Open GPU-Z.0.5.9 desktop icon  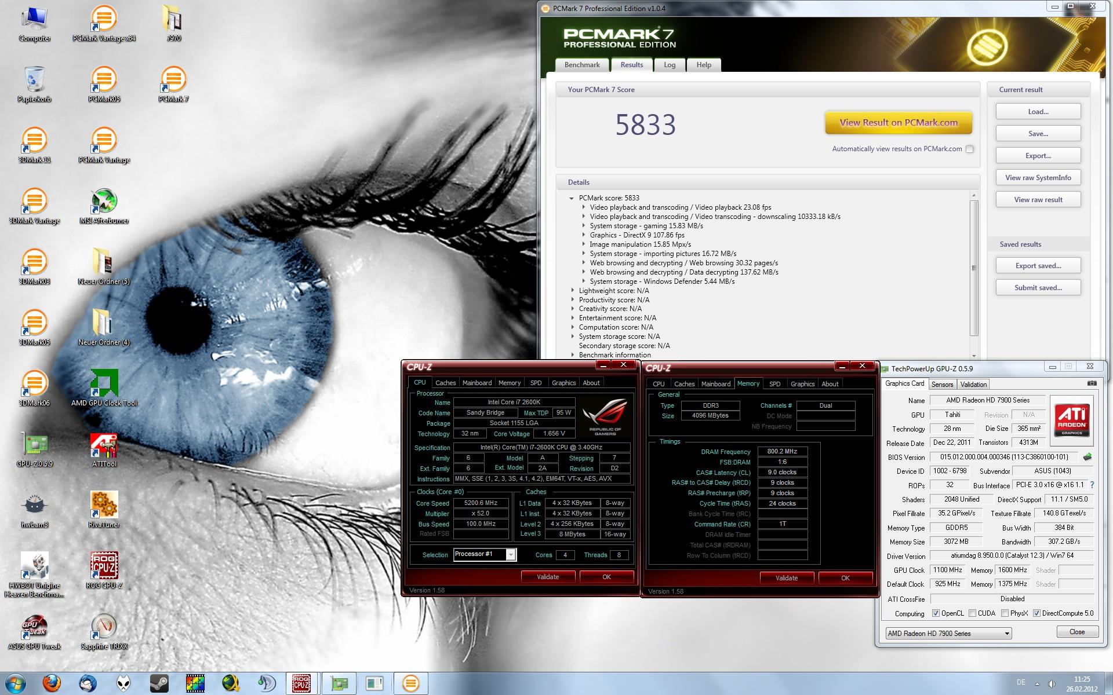point(34,450)
